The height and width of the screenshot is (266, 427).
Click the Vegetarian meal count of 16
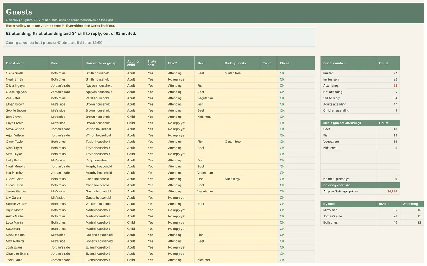point(388,142)
